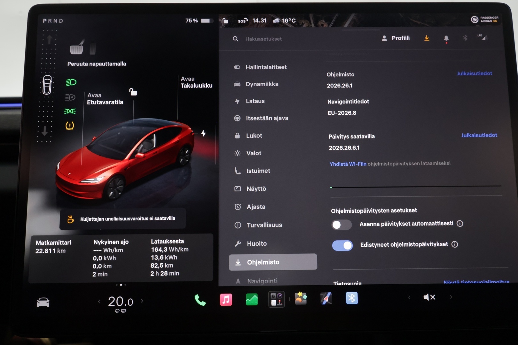Tap the orange software download icon
This screenshot has width=518, height=345.
pos(427,38)
